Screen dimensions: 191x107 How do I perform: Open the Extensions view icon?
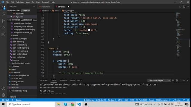coord(3,34)
